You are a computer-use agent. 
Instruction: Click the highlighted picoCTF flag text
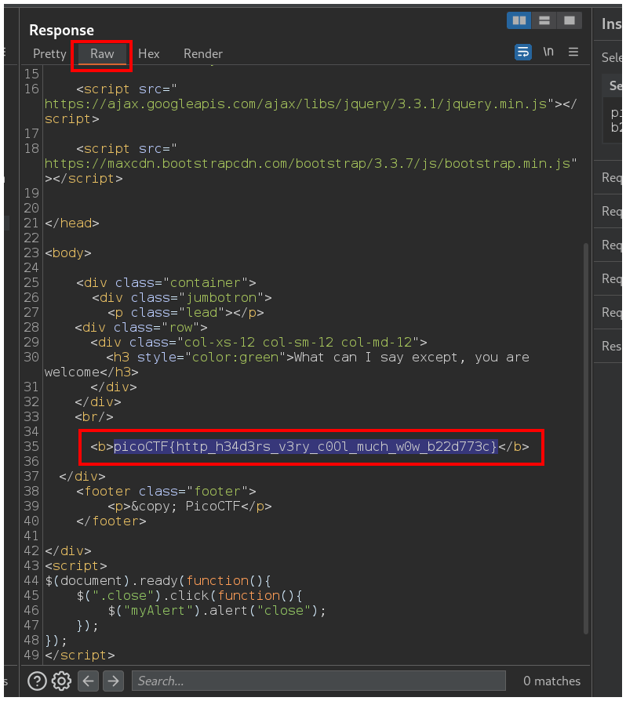(x=305, y=447)
